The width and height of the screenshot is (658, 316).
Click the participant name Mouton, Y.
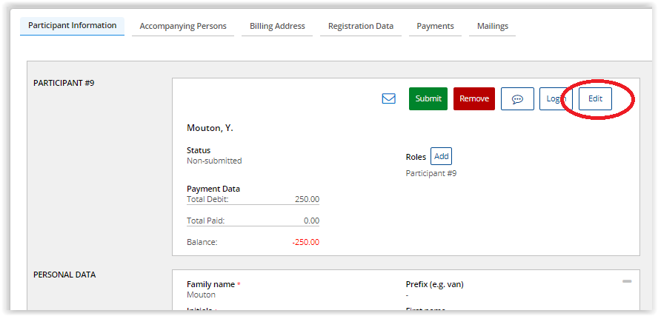pos(210,128)
